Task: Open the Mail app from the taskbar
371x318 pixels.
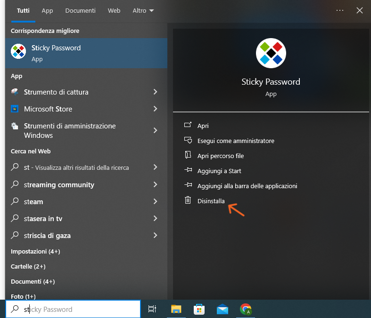Action: click(x=223, y=309)
